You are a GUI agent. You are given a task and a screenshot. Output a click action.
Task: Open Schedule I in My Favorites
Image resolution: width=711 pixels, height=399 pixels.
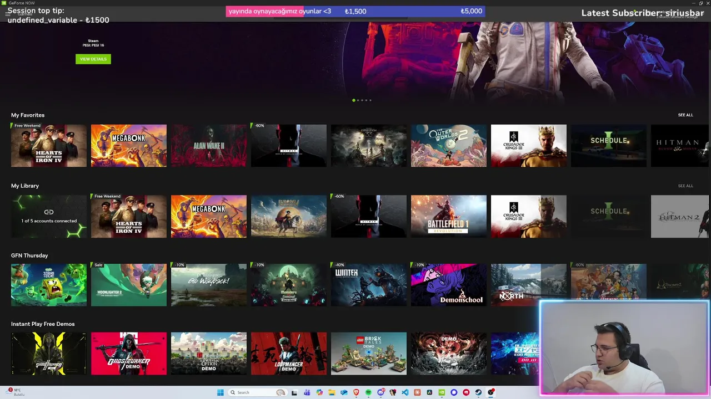[x=609, y=146]
